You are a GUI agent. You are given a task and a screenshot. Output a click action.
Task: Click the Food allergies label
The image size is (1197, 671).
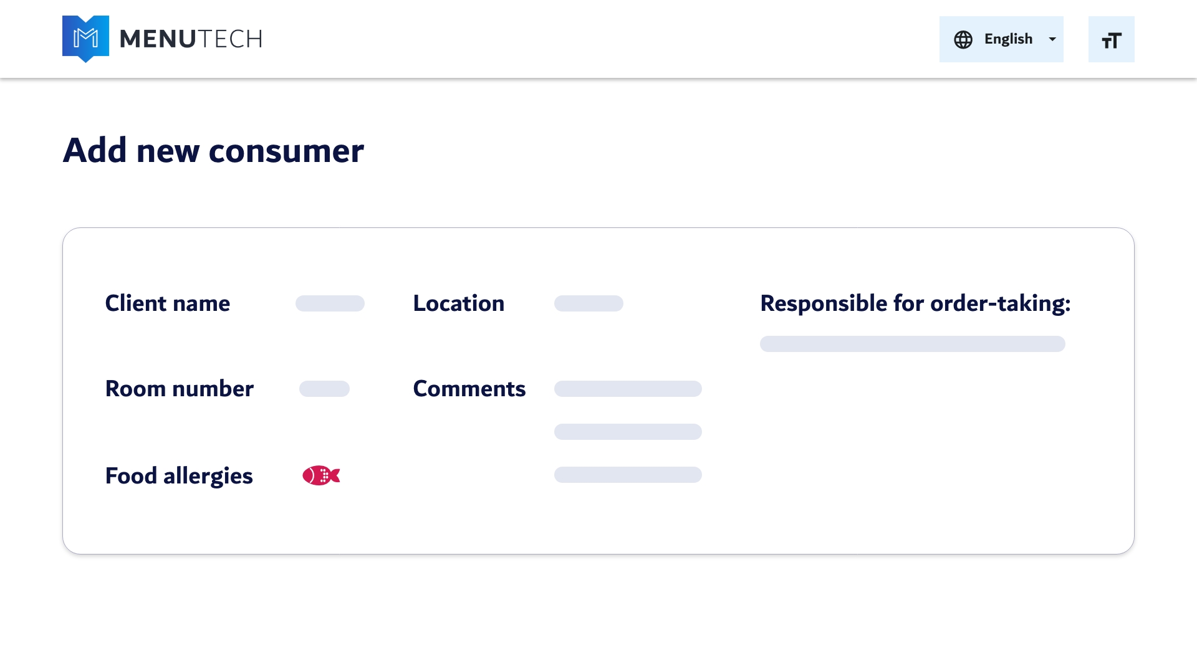[x=178, y=476]
